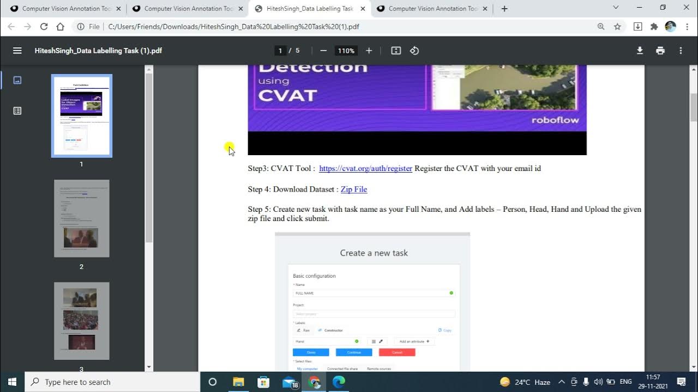Image resolution: width=698 pixels, height=392 pixels.
Task: Open the Zip File dataset link
Action: point(354,189)
